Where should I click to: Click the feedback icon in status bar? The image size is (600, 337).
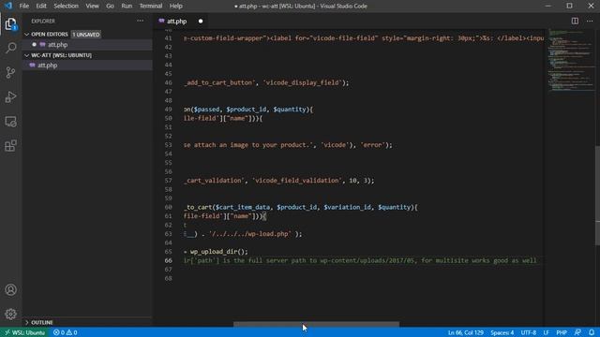click(x=577, y=332)
